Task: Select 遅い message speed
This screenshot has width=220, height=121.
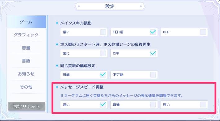Action: point(184,105)
